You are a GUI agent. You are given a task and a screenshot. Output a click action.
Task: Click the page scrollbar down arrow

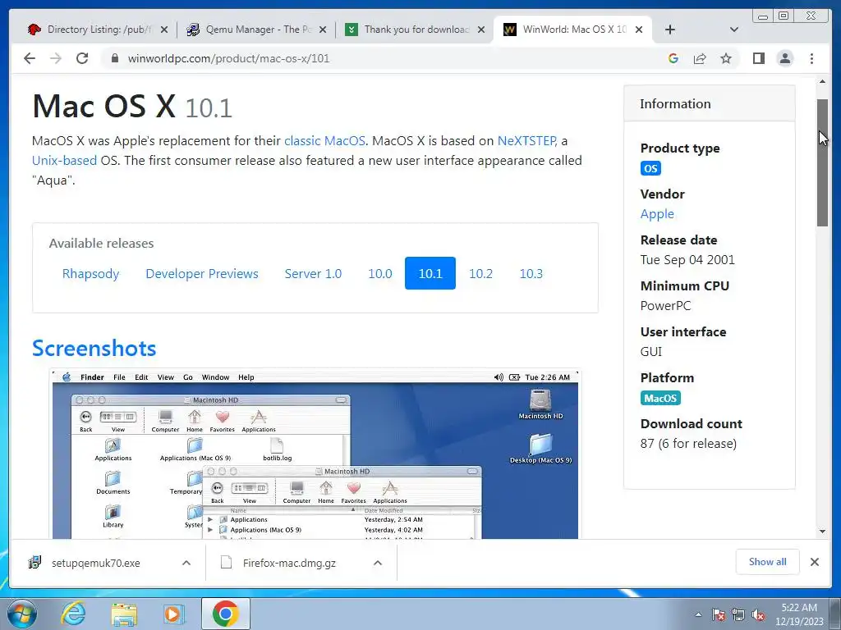point(822,532)
